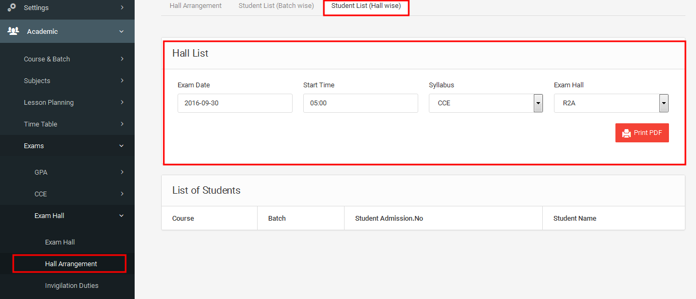This screenshot has width=696, height=299.
Task: Open the Exam Hall dropdown showing R2A
Action: [611, 103]
